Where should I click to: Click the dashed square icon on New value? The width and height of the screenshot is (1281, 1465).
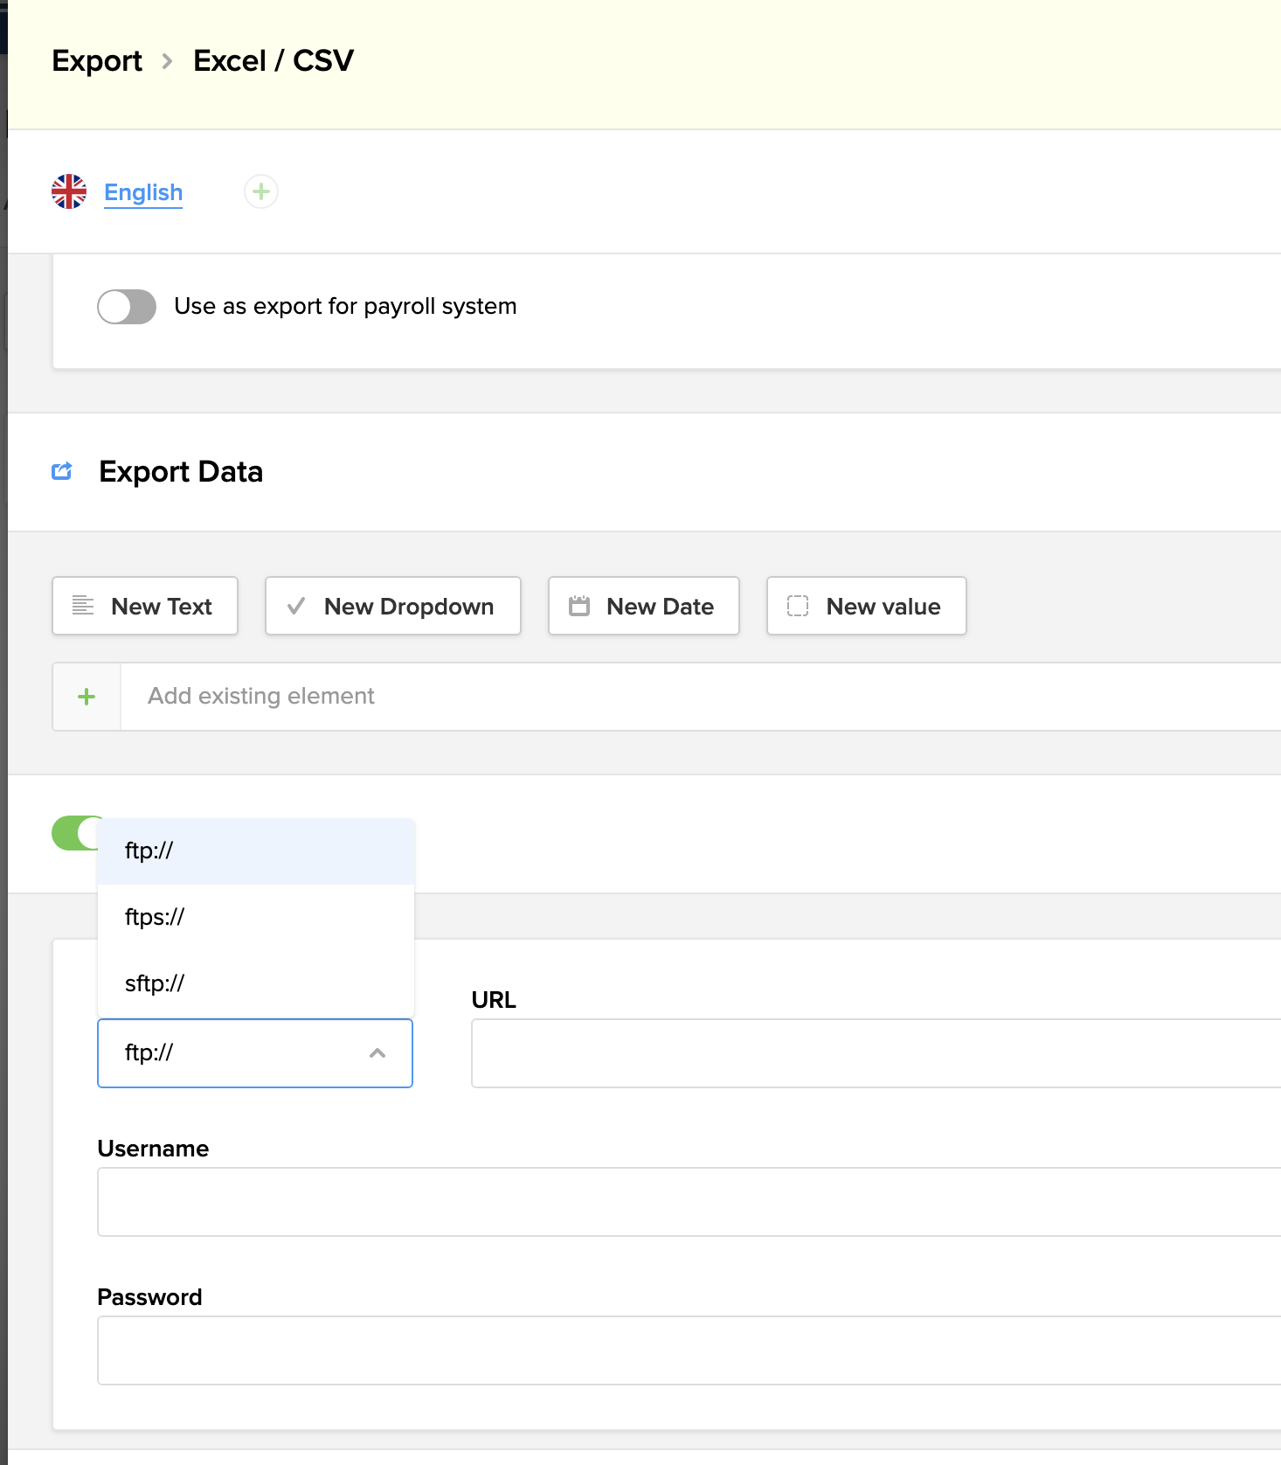point(798,606)
